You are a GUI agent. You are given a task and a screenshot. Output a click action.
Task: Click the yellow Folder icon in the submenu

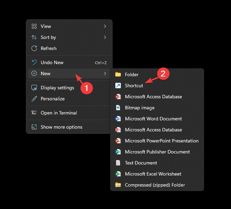118,74
